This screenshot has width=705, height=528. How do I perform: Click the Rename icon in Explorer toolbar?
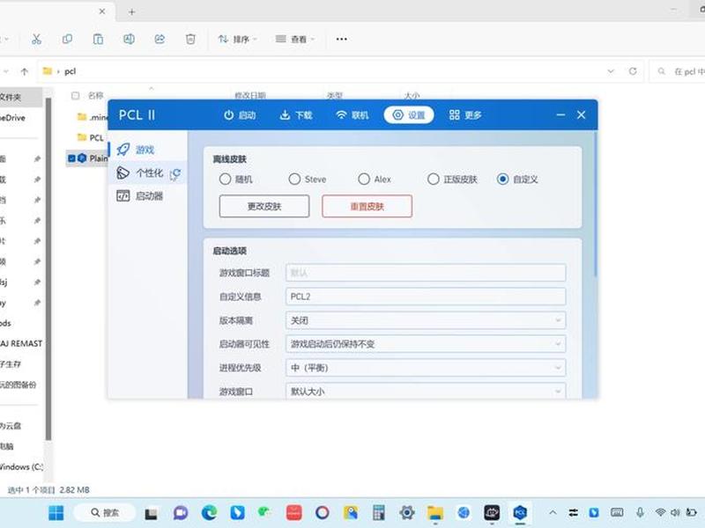pos(129,39)
